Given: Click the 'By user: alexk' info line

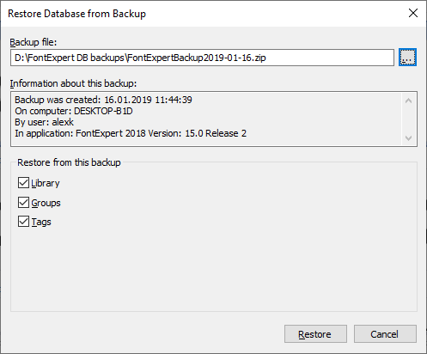Looking at the screenshot, I should [x=44, y=122].
